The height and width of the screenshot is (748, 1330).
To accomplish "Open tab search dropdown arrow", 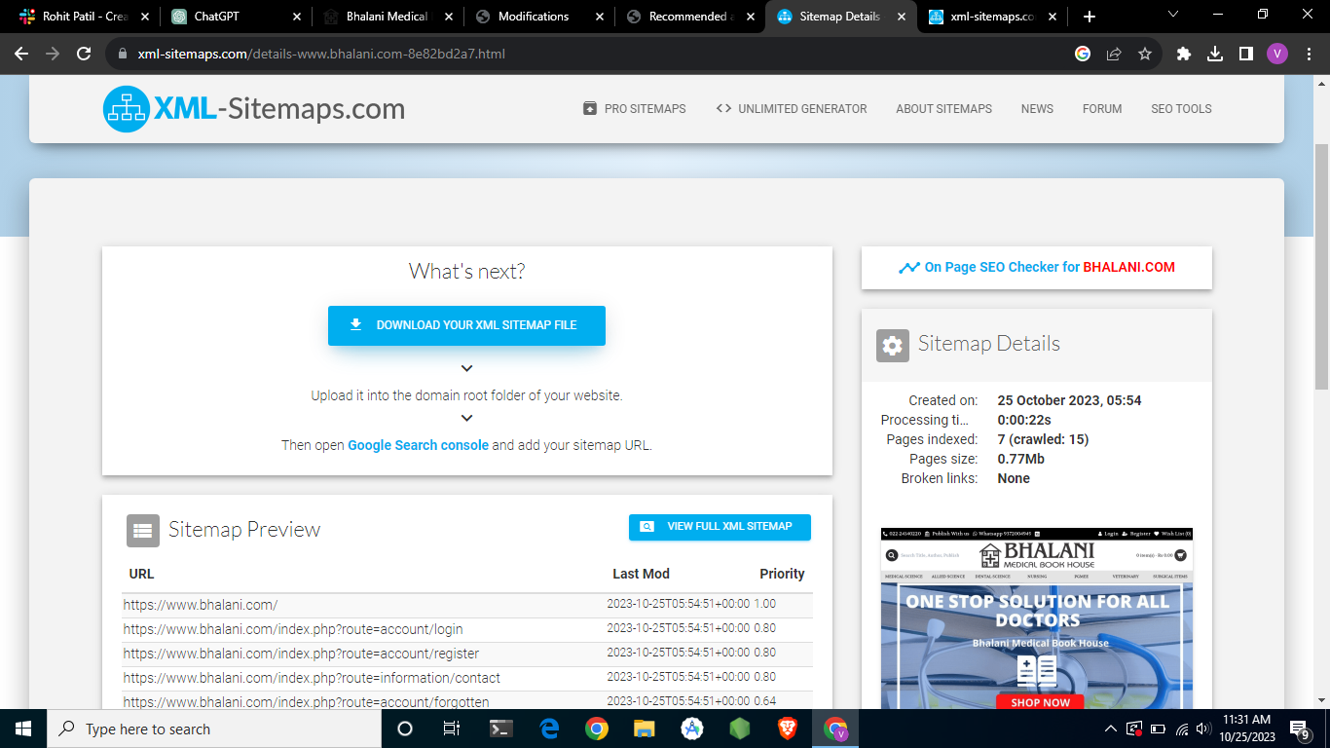I will tap(1173, 15).
